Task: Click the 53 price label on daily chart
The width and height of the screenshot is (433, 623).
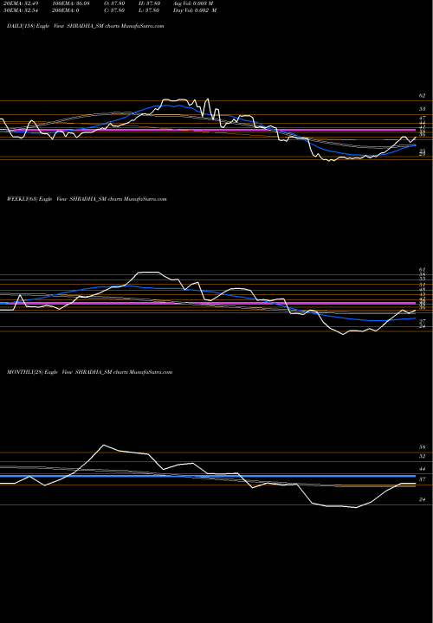Action: click(423, 109)
